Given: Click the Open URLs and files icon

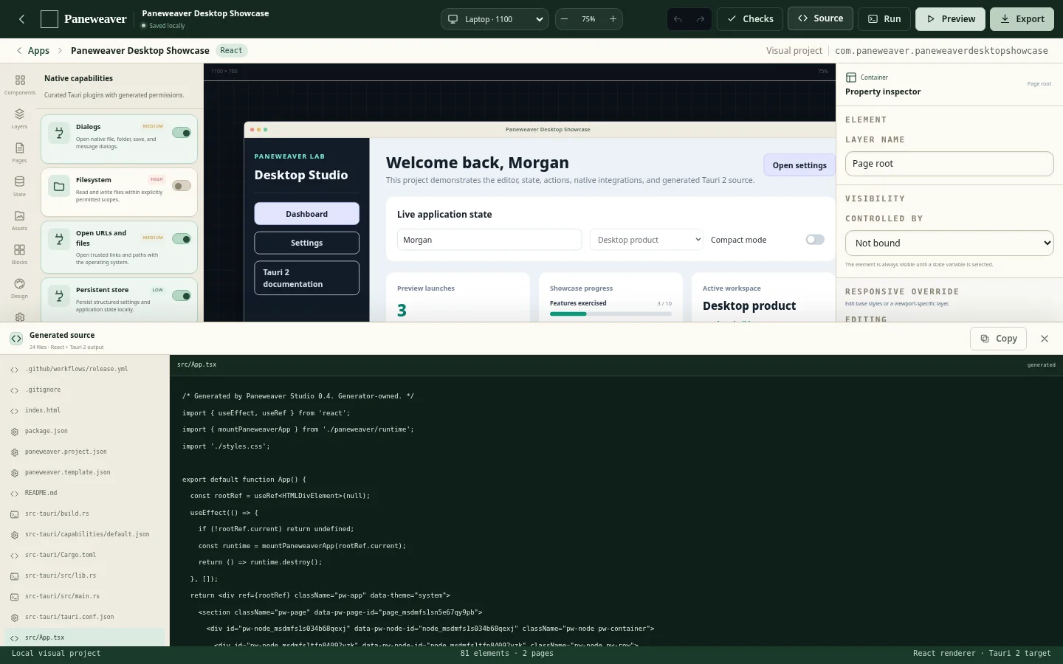Looking at the screenshot, I should pyautogui.click(x=58, y=240).
